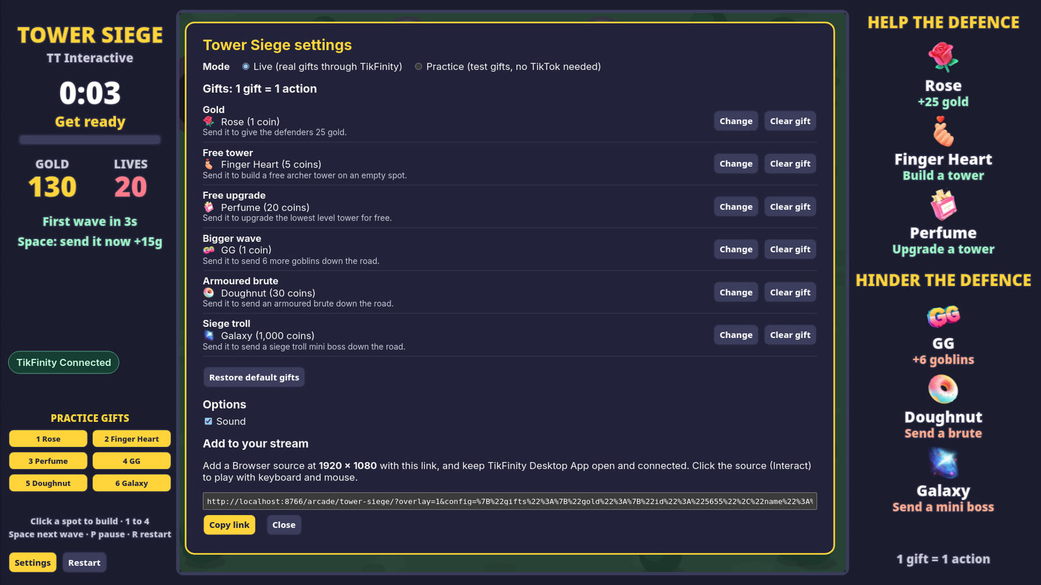
Task: Change the Siege troll gift
Action: click(736, 335)
